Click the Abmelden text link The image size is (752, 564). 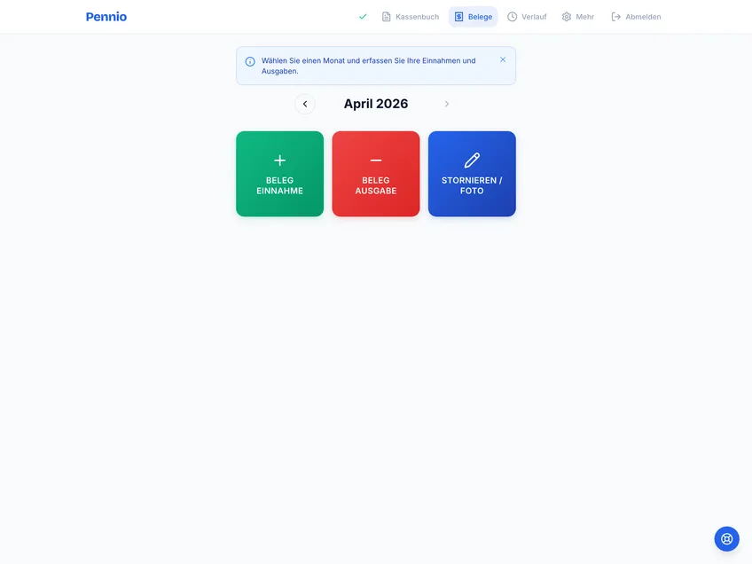click(643, 17)
